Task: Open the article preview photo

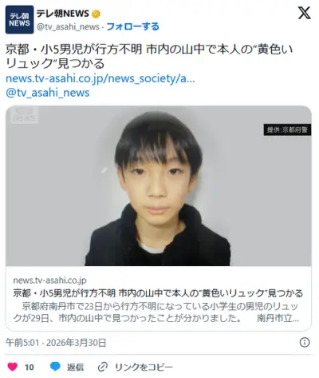Action: [159, 186]
